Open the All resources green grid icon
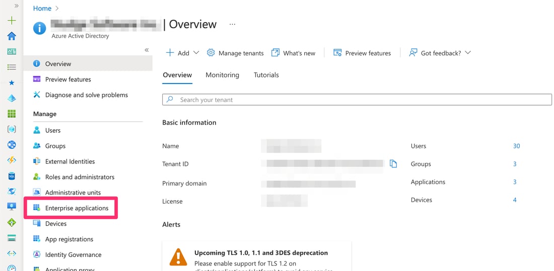The image size is (554, 271). point(12,114)
